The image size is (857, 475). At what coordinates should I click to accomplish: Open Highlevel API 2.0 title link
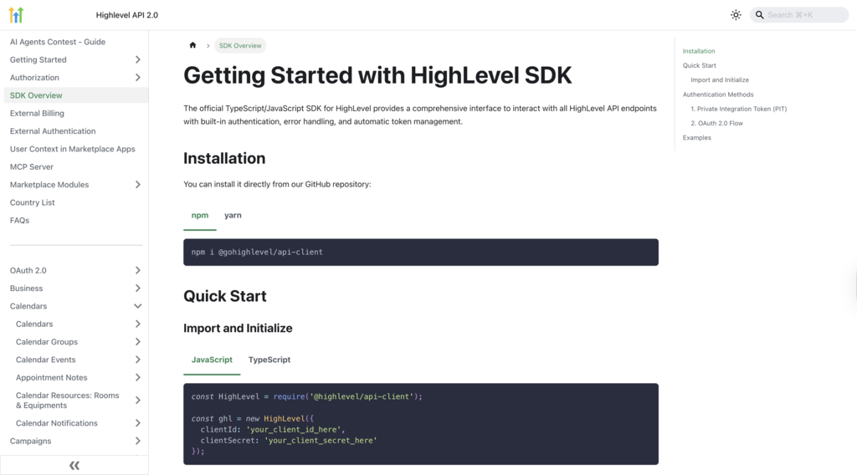coord(127,15)
